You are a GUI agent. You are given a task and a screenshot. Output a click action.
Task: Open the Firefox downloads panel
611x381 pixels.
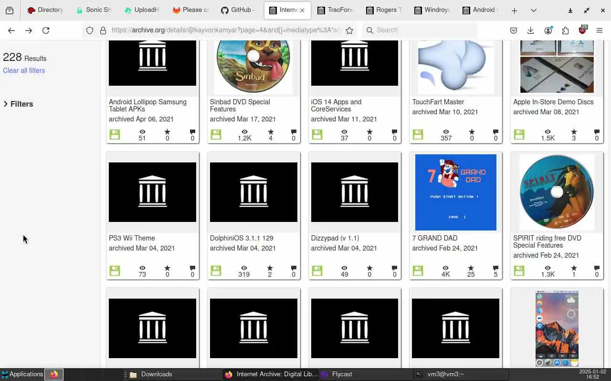coord(530,30)
